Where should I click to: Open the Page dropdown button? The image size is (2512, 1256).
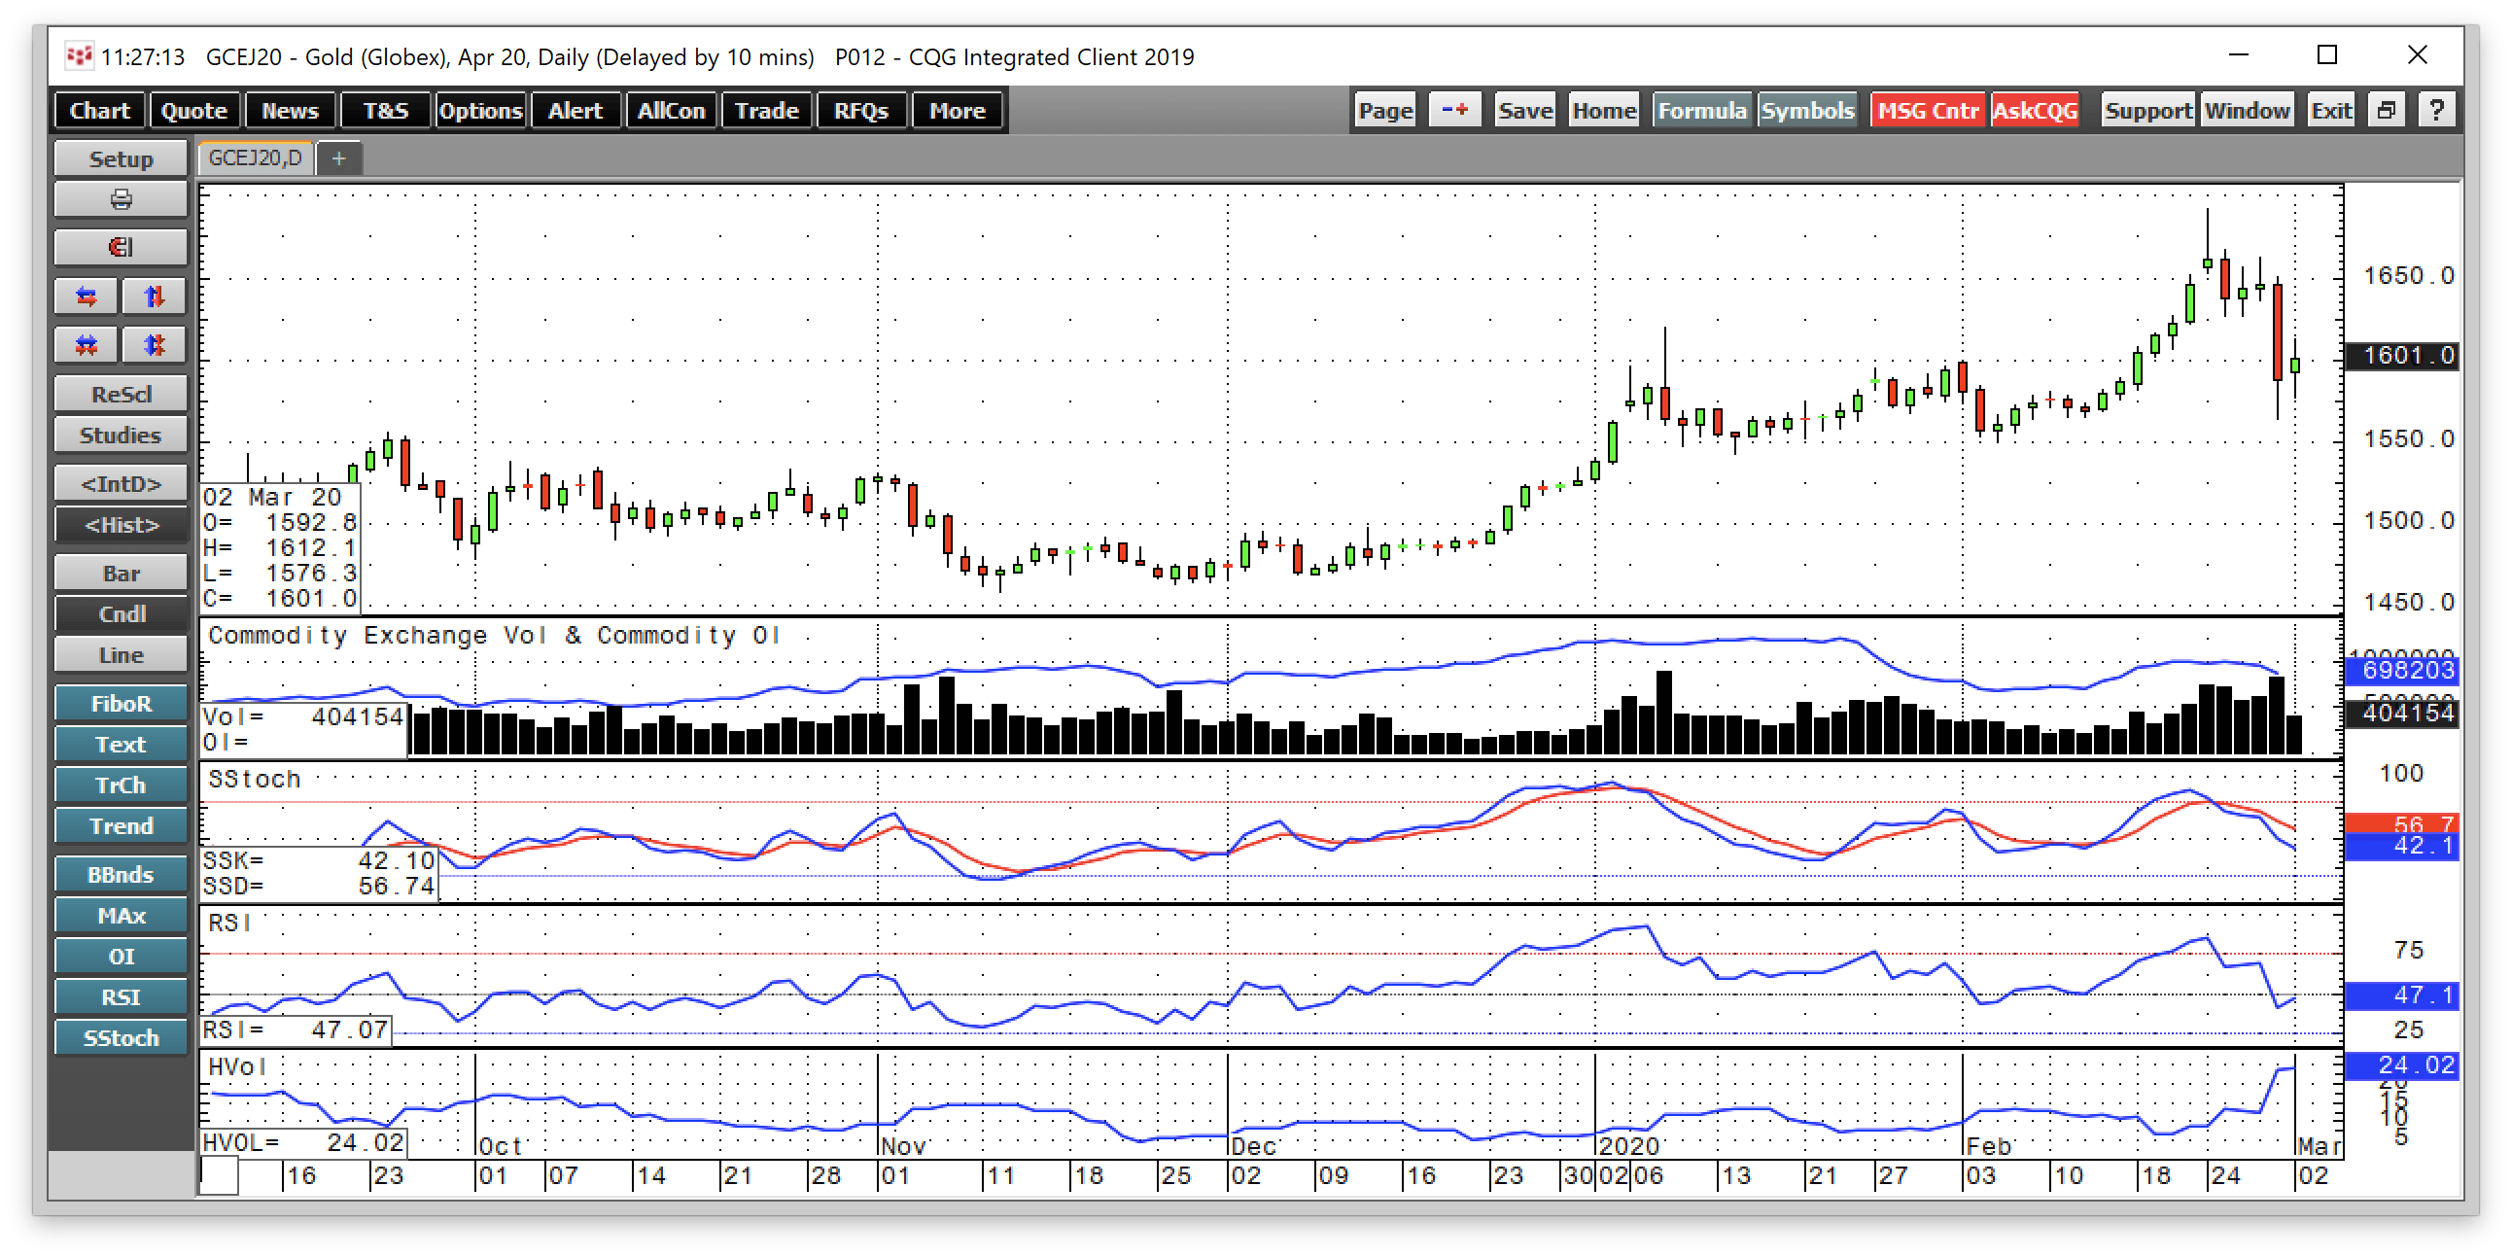point(1385,110)
